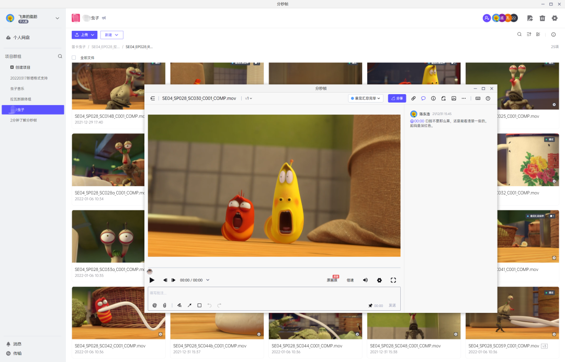The width and height of the screenshot is (565, 362).
Task: Click the video timeline progress bar
Action: [x=274, y=268]
